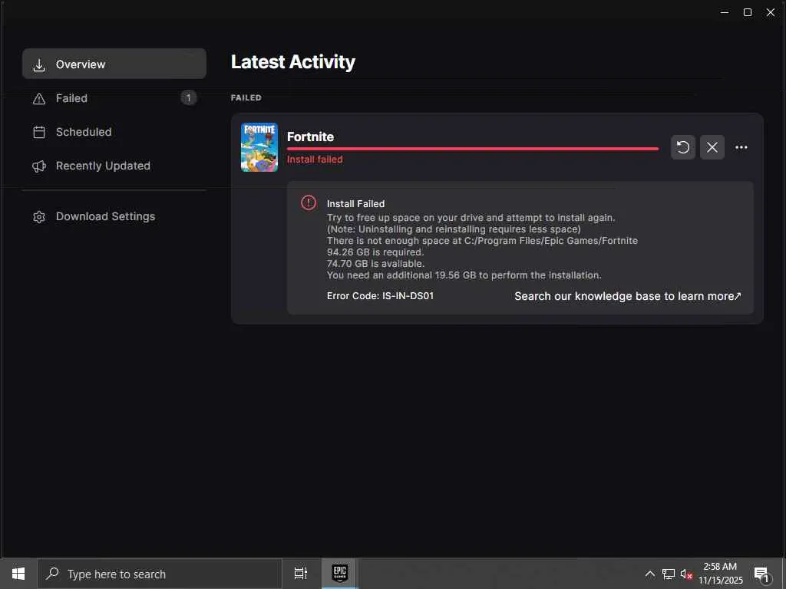786x589 pixels.
Task: Open the notification center icon
Action: 761,574
